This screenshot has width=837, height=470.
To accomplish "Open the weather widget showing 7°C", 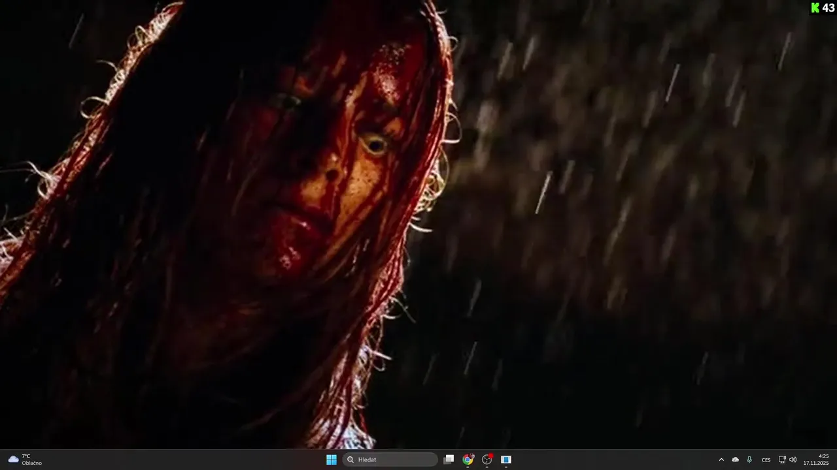I will (26, 460).
